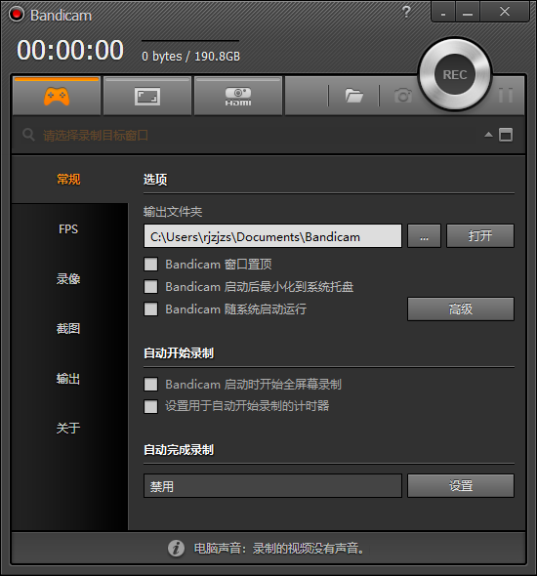This screenshot has width=537, height=576.
Task: Toggle 随系统启动运行 checkbox
Action: click(x=150, y=309)
